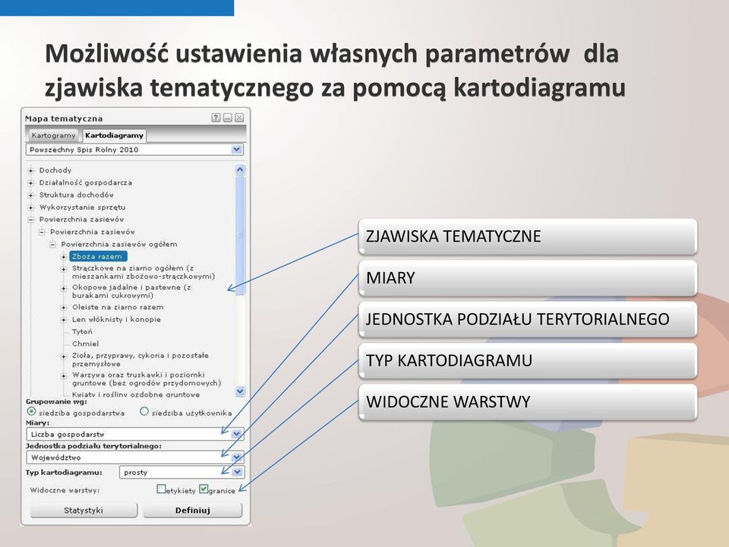
Task: Expand Działalność gospodarcza node
Action: coord(30,183)
